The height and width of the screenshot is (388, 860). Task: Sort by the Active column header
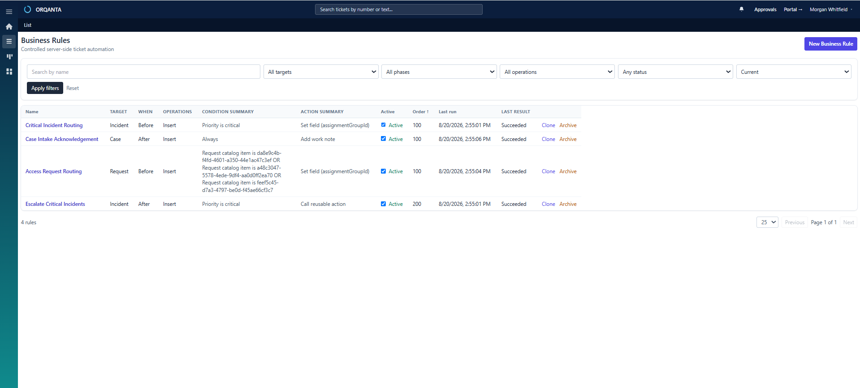388,111
